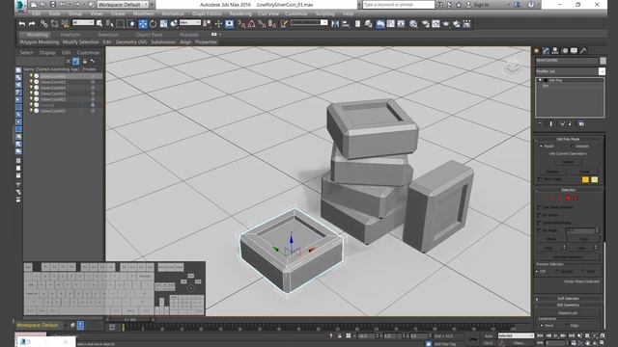Expand the Soft Selection rollout

(x=568, y=299)
